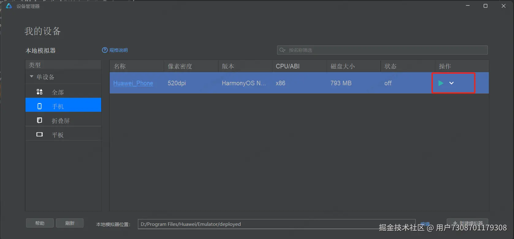This screenshot has width=514, height=239.
Task: Click the phone icon next to 手机
Action: pyautogui.click(x=40, y=106)
